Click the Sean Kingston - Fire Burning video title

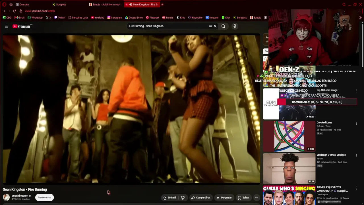point(25,190)
